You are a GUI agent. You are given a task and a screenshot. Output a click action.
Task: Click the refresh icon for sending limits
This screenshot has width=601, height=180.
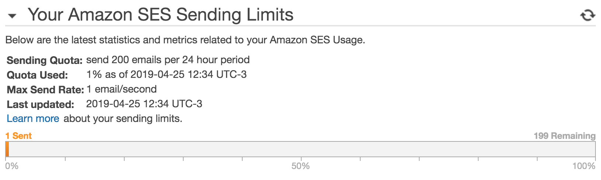(588, 15)
